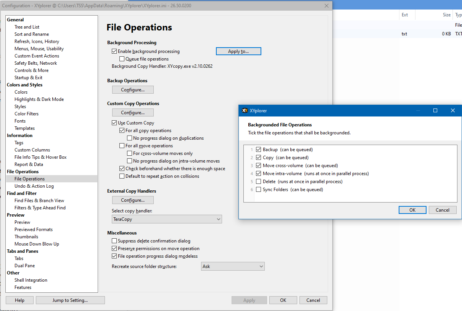Select Tree and List category

(x=27, y=27)
